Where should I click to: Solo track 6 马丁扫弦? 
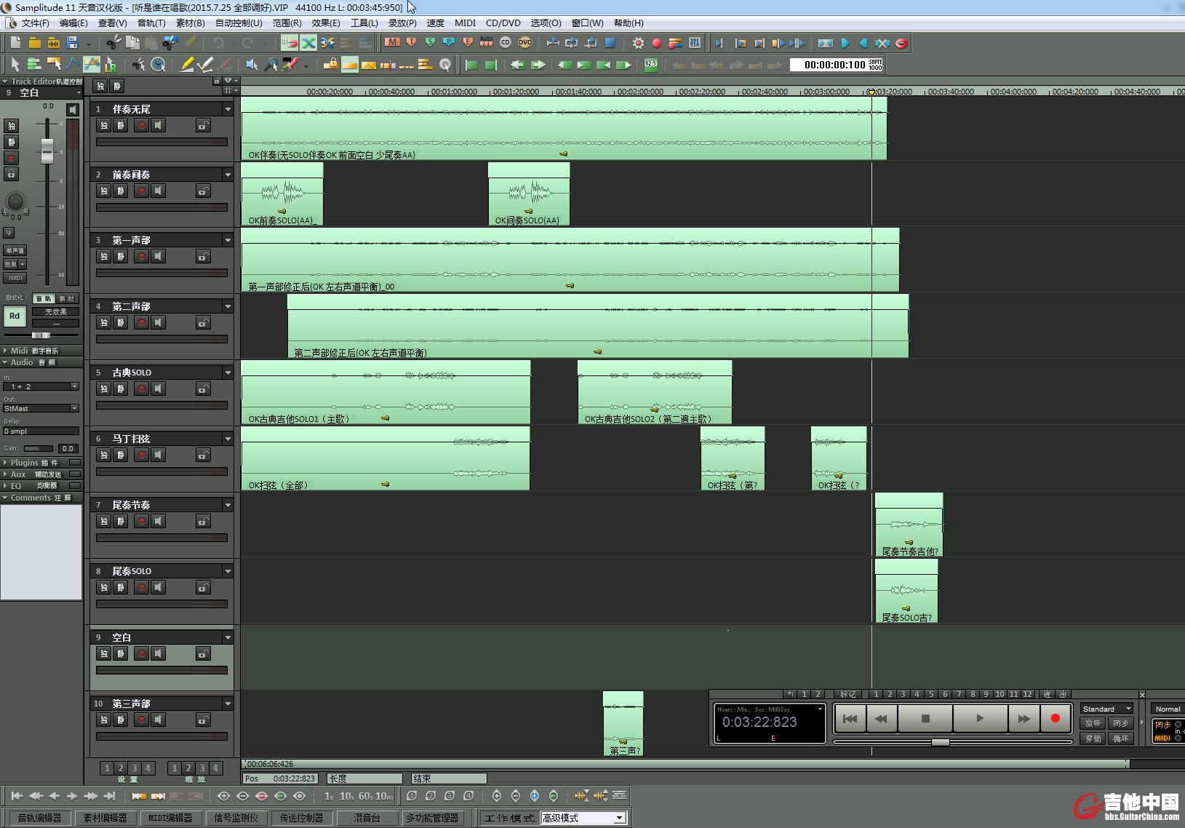tap(104, 455)
